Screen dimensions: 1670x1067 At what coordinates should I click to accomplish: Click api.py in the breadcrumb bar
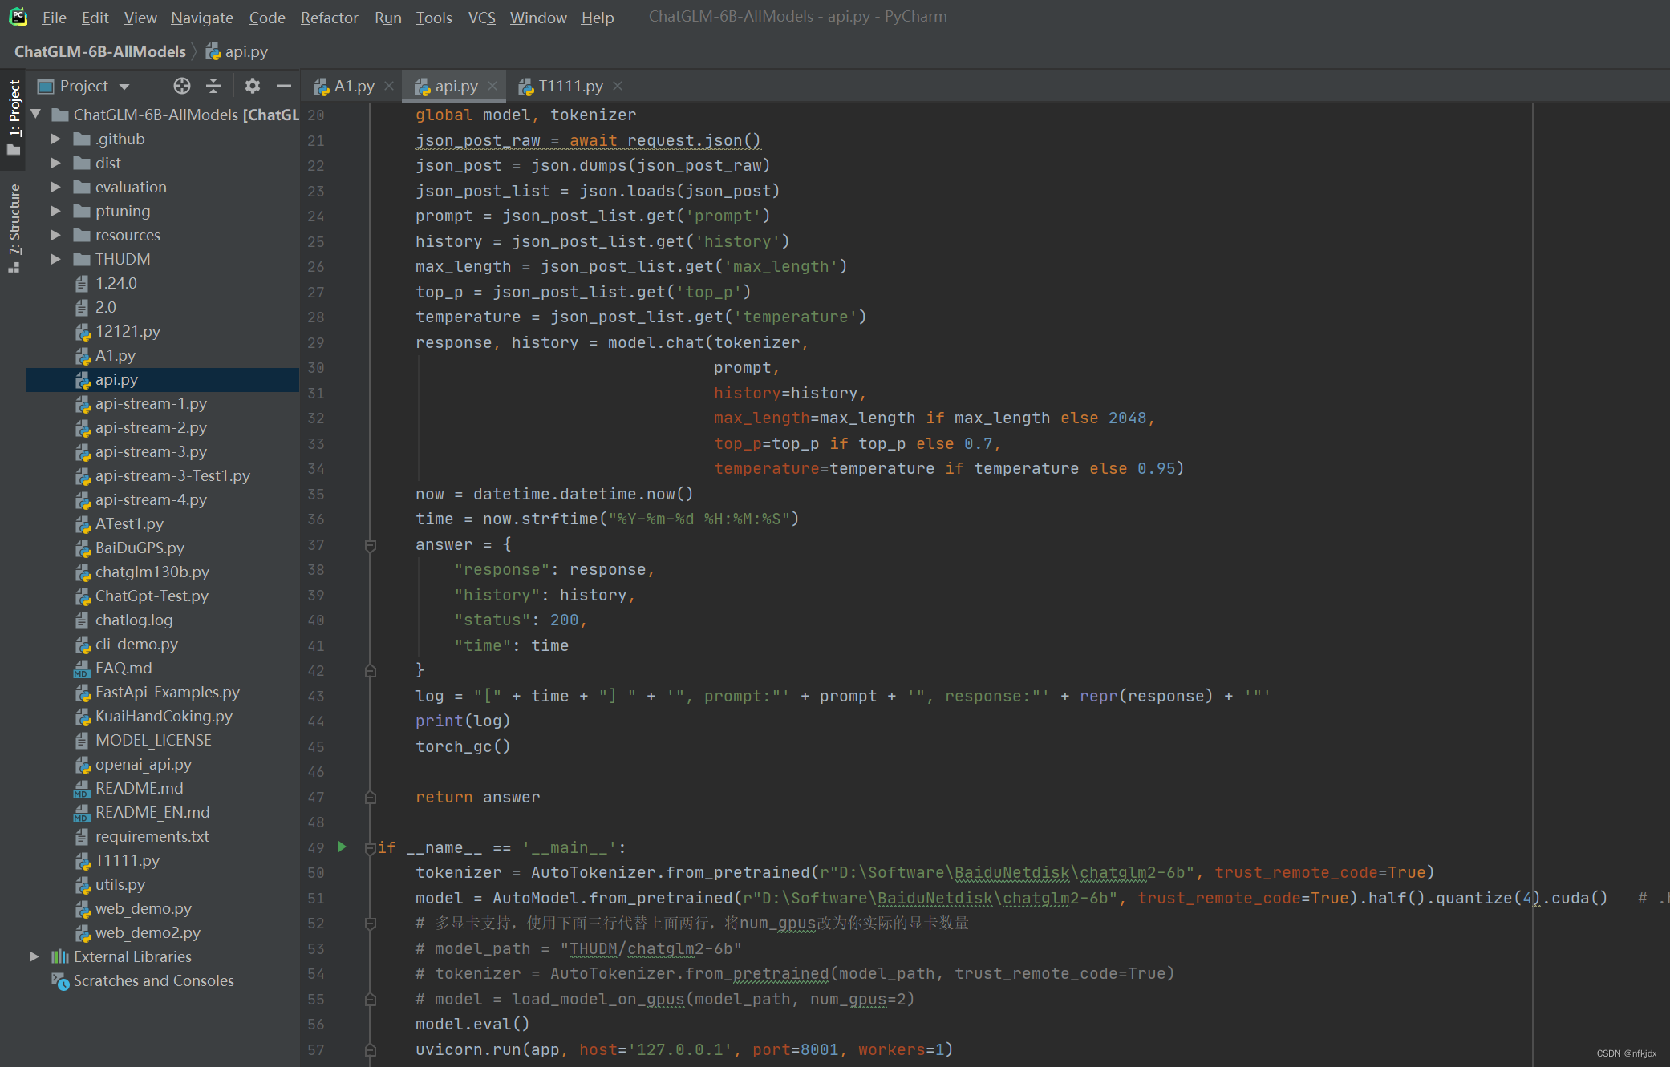(x=237, y=51)
